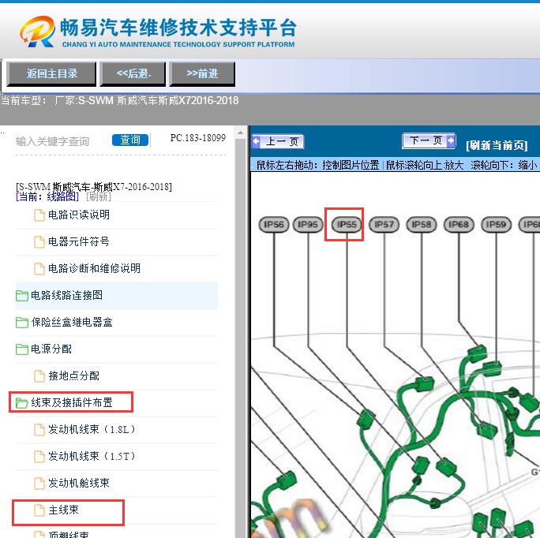Open the 发动机线束（1.5T） document
The image size is (540, 538).
92,457
